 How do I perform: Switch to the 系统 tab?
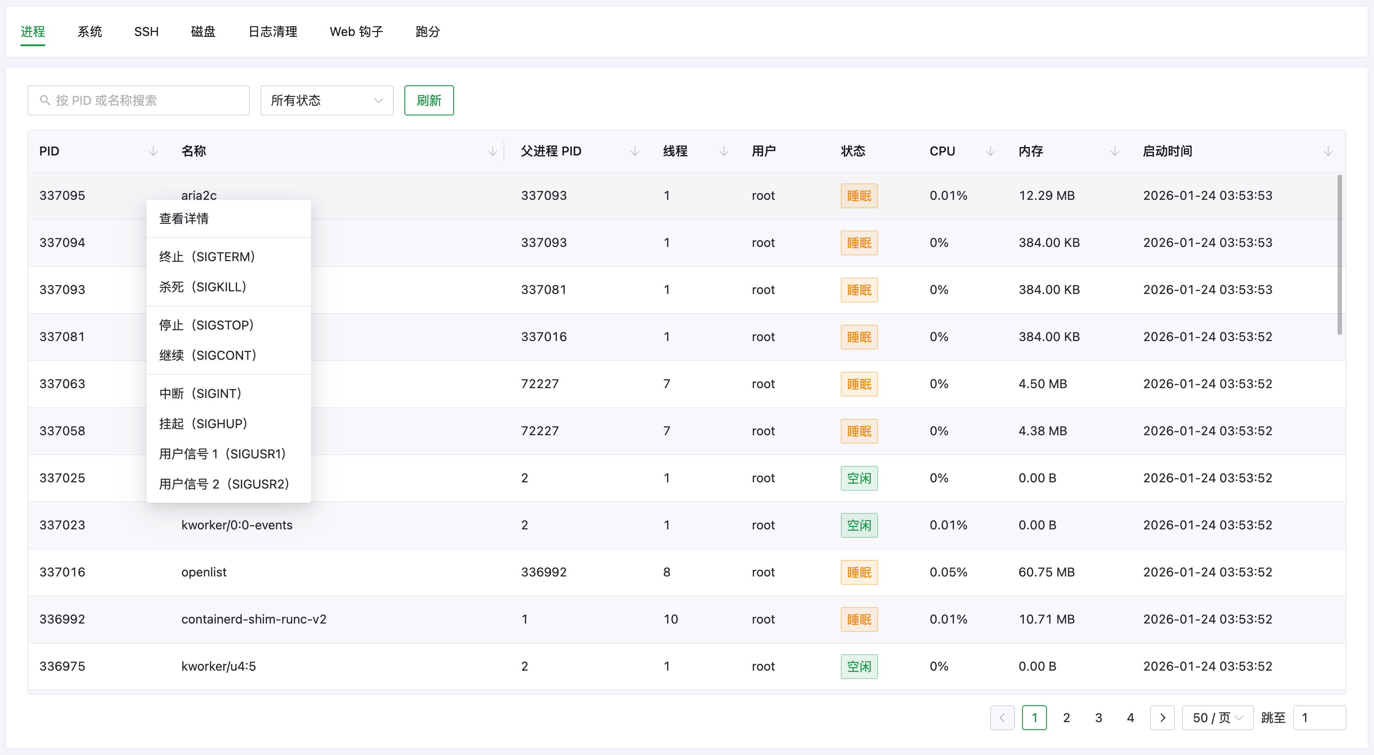[89, 32]
